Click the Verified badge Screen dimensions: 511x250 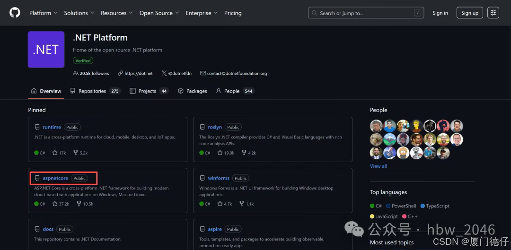point(83,60)
